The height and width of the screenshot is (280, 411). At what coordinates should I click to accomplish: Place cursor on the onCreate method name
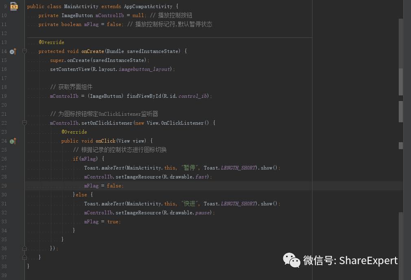click(92, 51)
